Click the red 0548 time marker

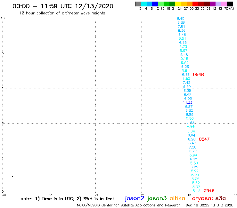tap(198, 75)
